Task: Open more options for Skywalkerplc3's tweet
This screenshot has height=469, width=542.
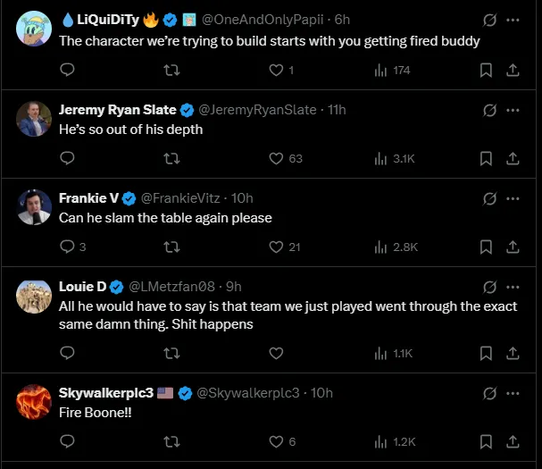Action: pyautogui.click(x=513, y=393)
